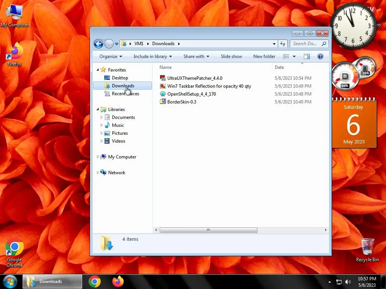Open Recent Places under Favorites
The image size is (386, 289).
(125, 93)
